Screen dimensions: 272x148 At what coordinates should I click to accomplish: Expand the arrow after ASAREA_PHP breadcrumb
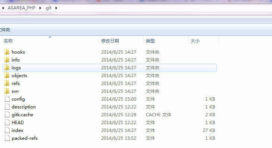40,8
